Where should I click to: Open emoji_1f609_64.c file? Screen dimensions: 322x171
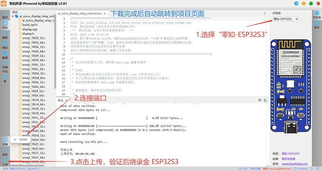point(34,60)
